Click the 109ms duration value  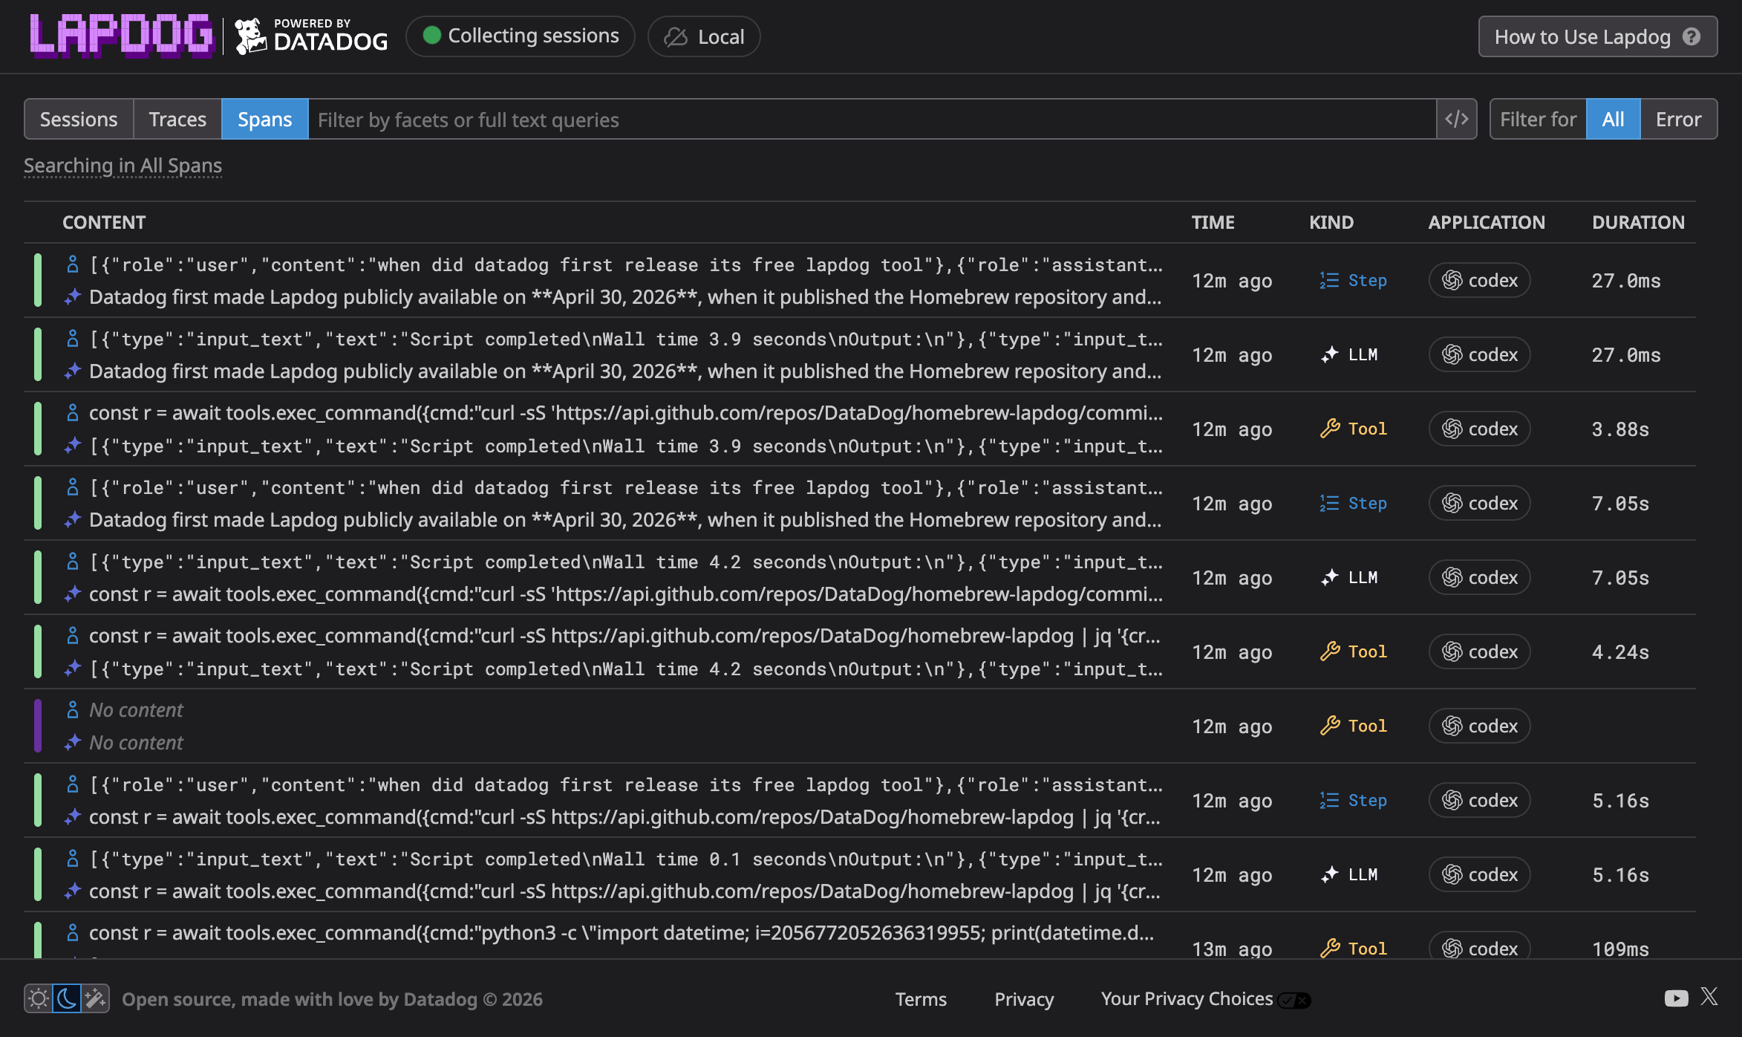coord(1620,949)
